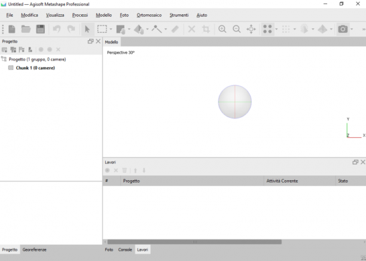
Task: Show the tiled model toolbar icon
Action: (x=304, y=29)
